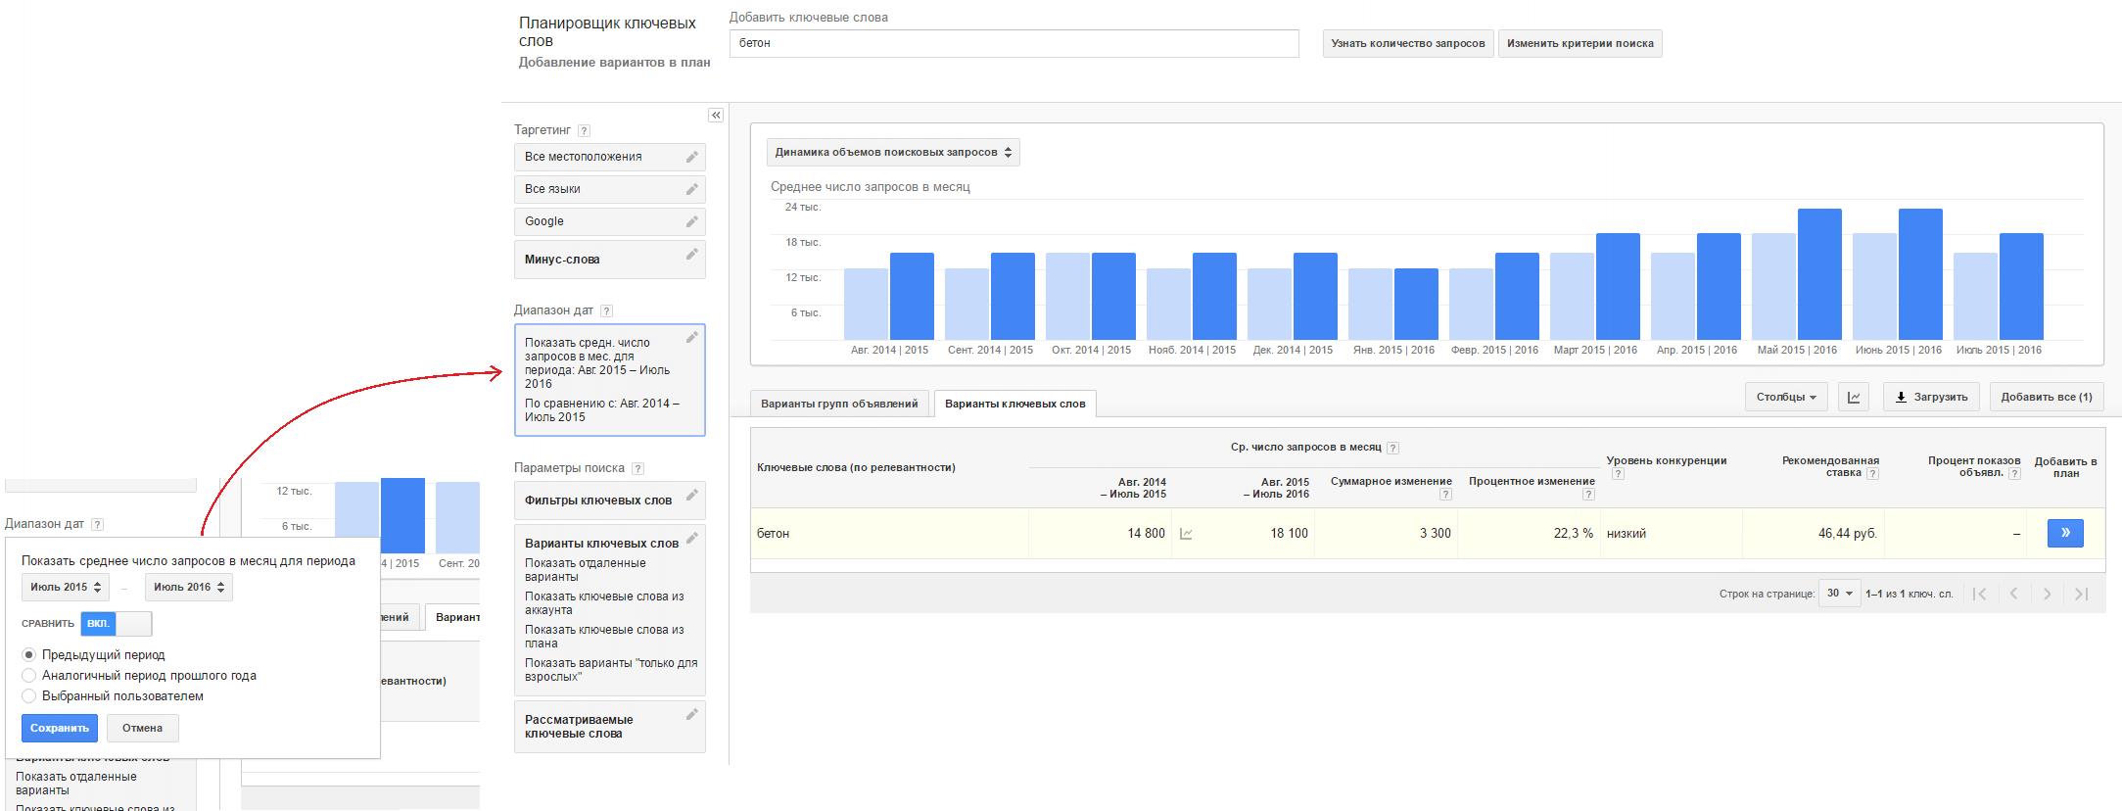Select Выбранный пользователем radio option

[28, 696]
